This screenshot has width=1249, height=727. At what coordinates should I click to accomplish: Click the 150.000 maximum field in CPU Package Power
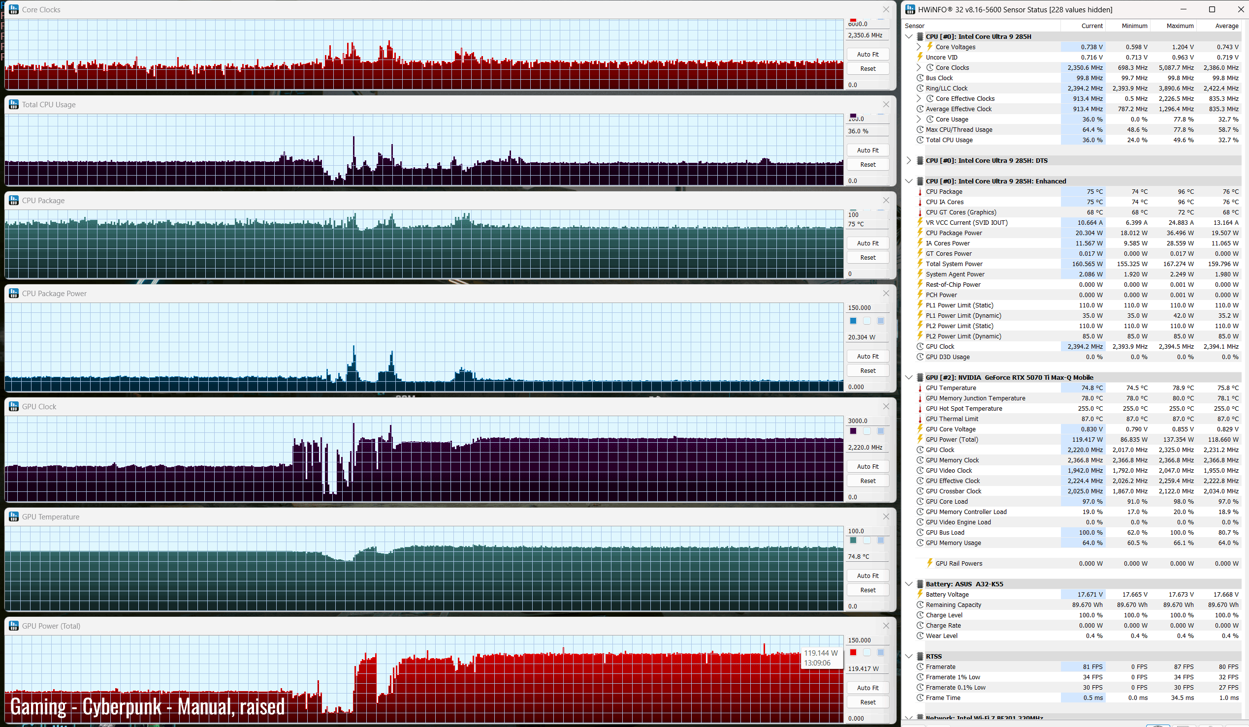[867, 307]
